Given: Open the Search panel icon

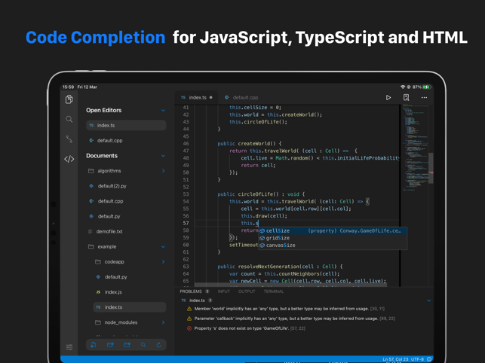Looking at the screenshot, I should coord(69,119).
